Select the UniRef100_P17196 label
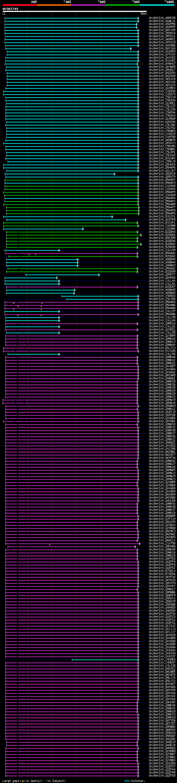The height and width of the screenshot is (783, 177). tap(162, 351)
